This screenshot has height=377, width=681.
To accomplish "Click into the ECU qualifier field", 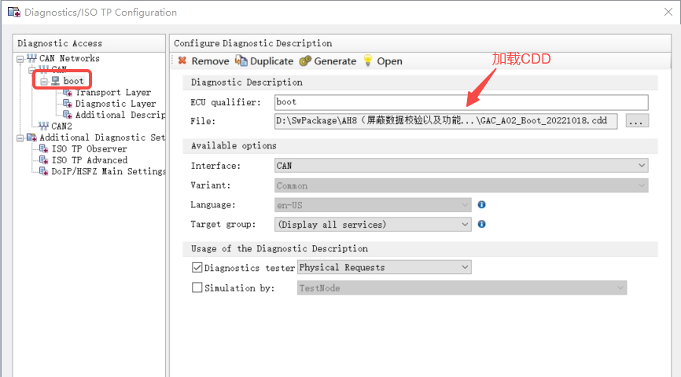I will [462, 102].
